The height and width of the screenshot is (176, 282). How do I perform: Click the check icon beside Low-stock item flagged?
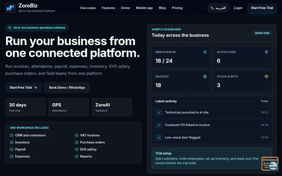(159, 138)
